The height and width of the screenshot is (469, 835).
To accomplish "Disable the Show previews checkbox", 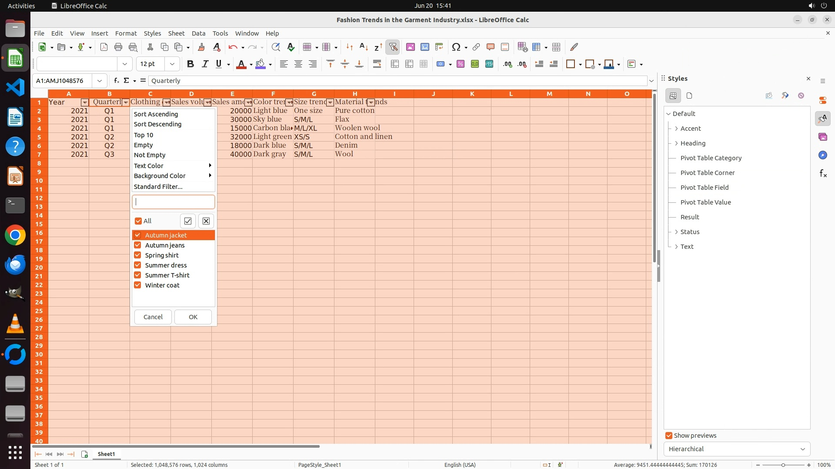I will point(669,436).
